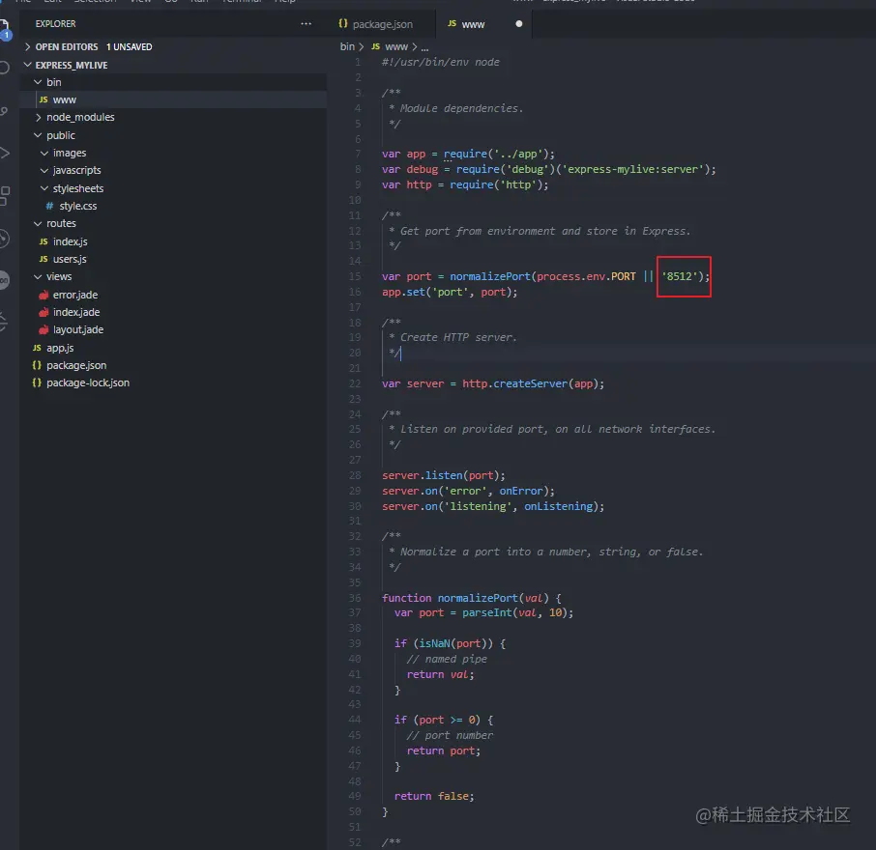876x850 pixels.
Task: Click the '1 UNSAVED' label
Action: point(129,47)
